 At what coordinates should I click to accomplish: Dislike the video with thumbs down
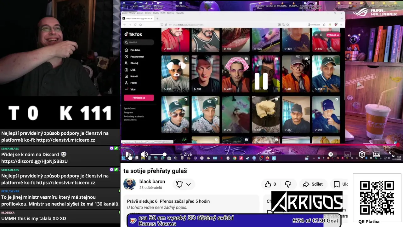pyautogui.click(x=288, y=184)
